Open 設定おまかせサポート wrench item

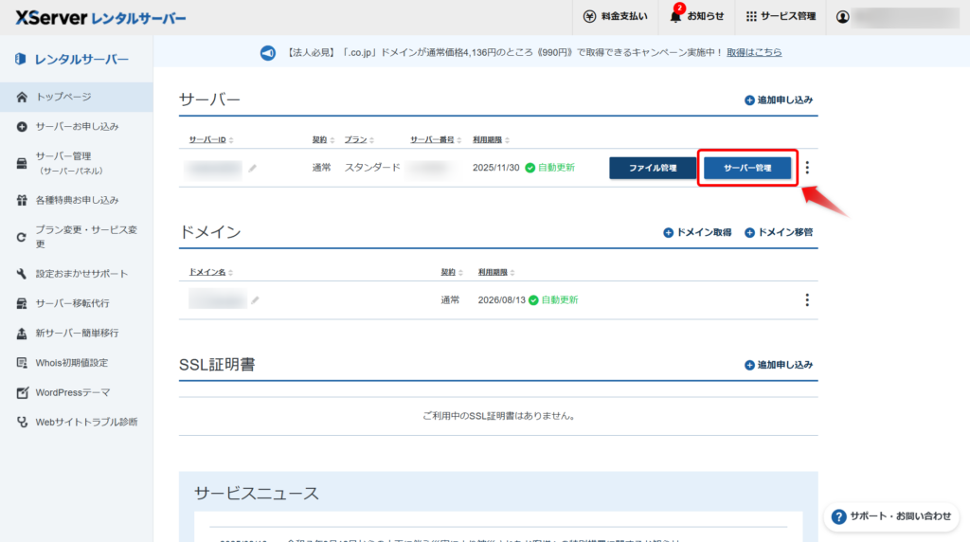point(81,274)
